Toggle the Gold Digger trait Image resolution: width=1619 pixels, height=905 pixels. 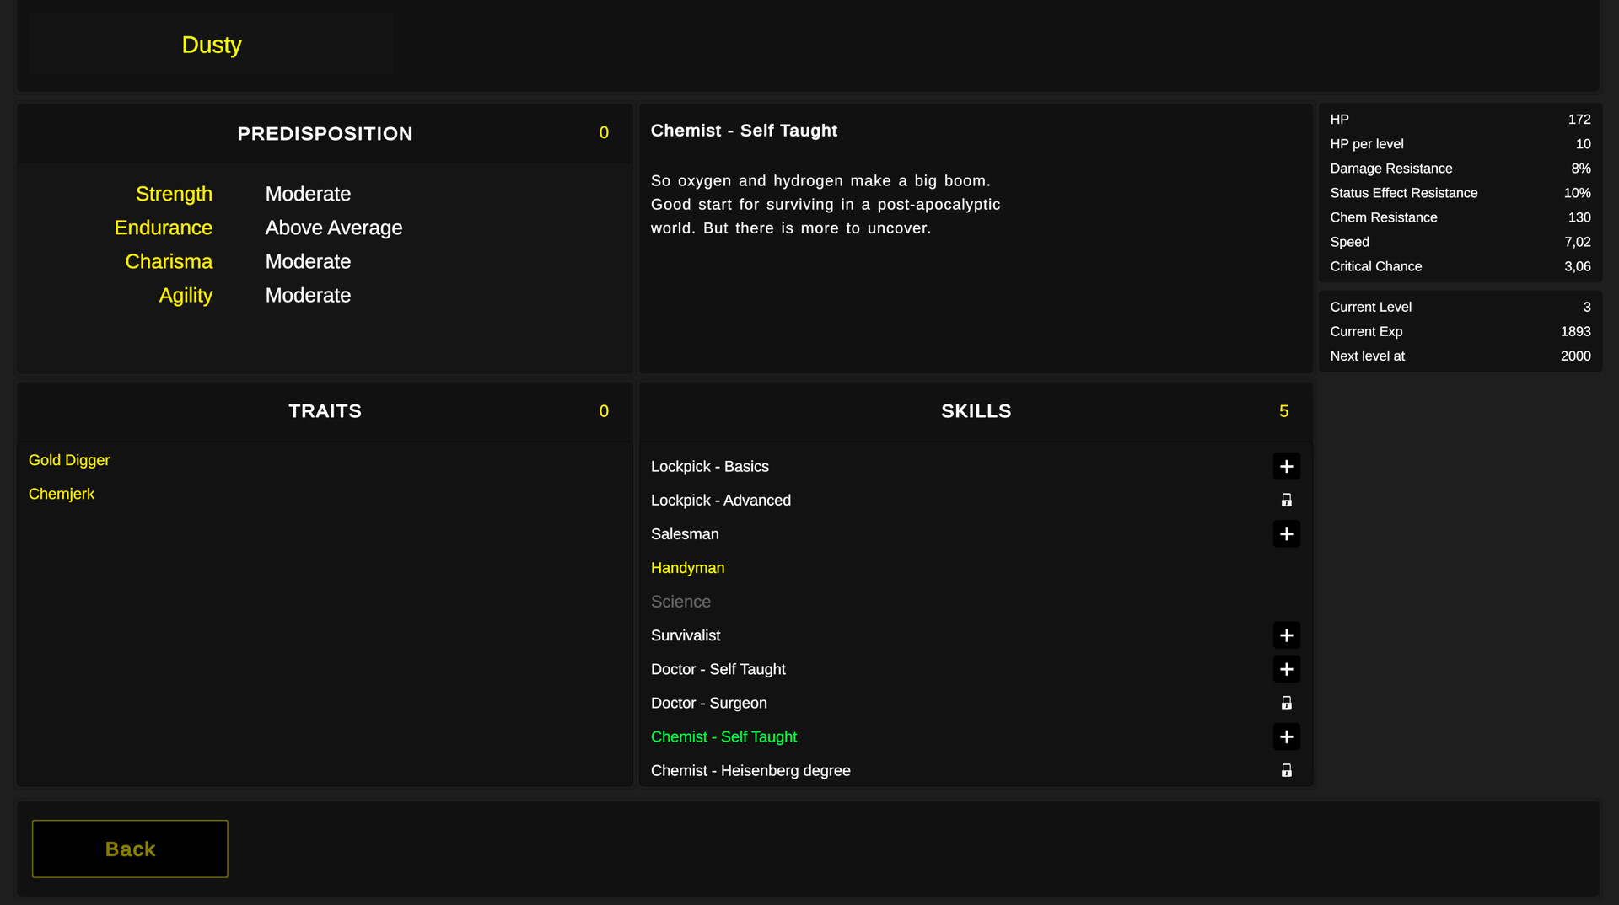pyautogui.click(x=69, y=460)
